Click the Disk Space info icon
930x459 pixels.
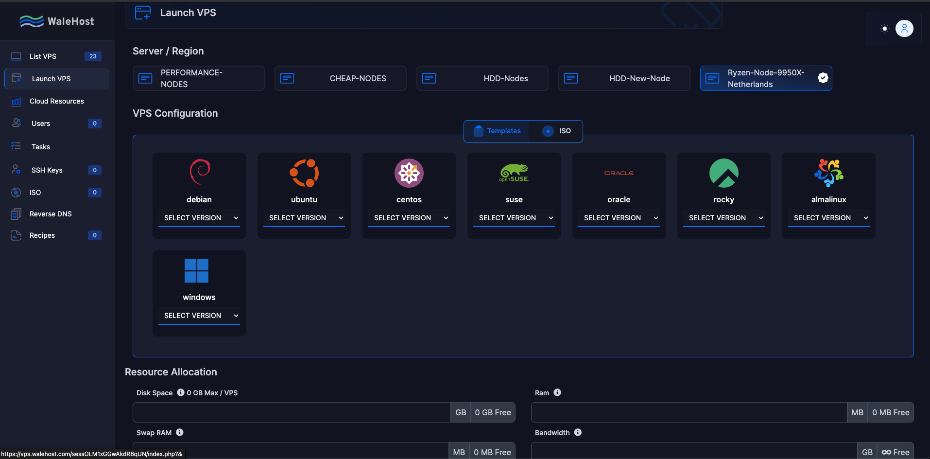[181, 392]
